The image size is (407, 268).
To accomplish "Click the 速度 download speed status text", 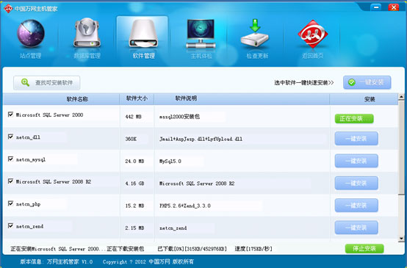I will pos(253,249).
